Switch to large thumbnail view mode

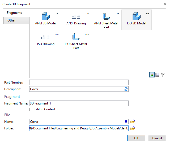152,75
